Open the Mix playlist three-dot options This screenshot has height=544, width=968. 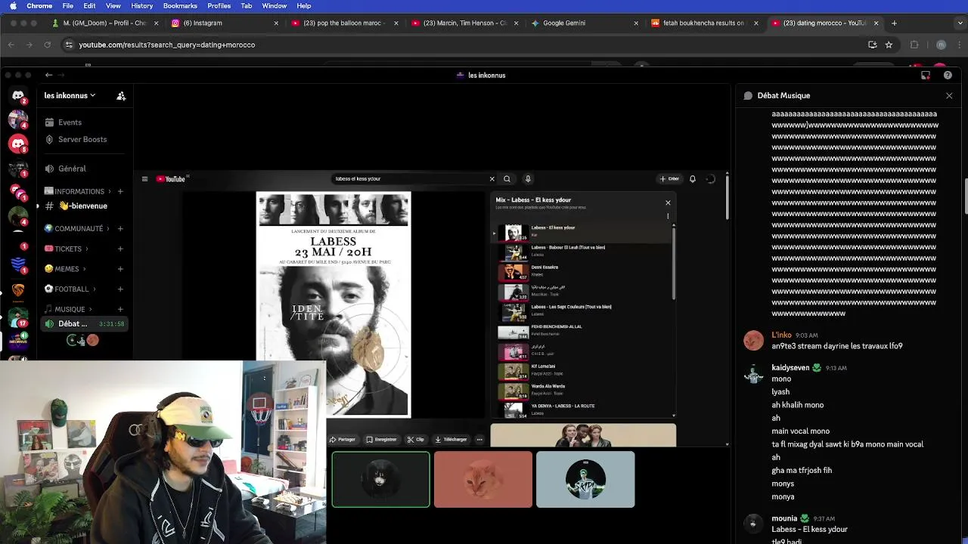pos(668,216)
